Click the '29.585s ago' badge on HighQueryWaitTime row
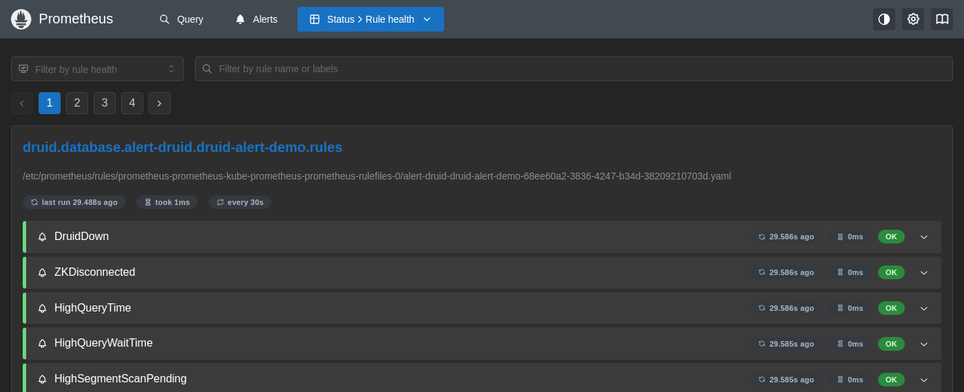The image size is (964, 392). pyautogui.click(x=786, y=343)
